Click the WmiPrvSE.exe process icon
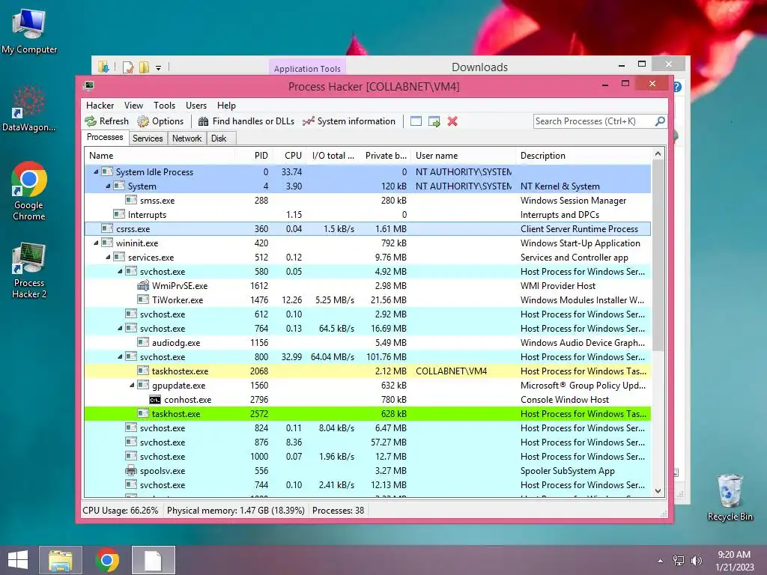This screenshot has width=767, height=575. point(143,285)
